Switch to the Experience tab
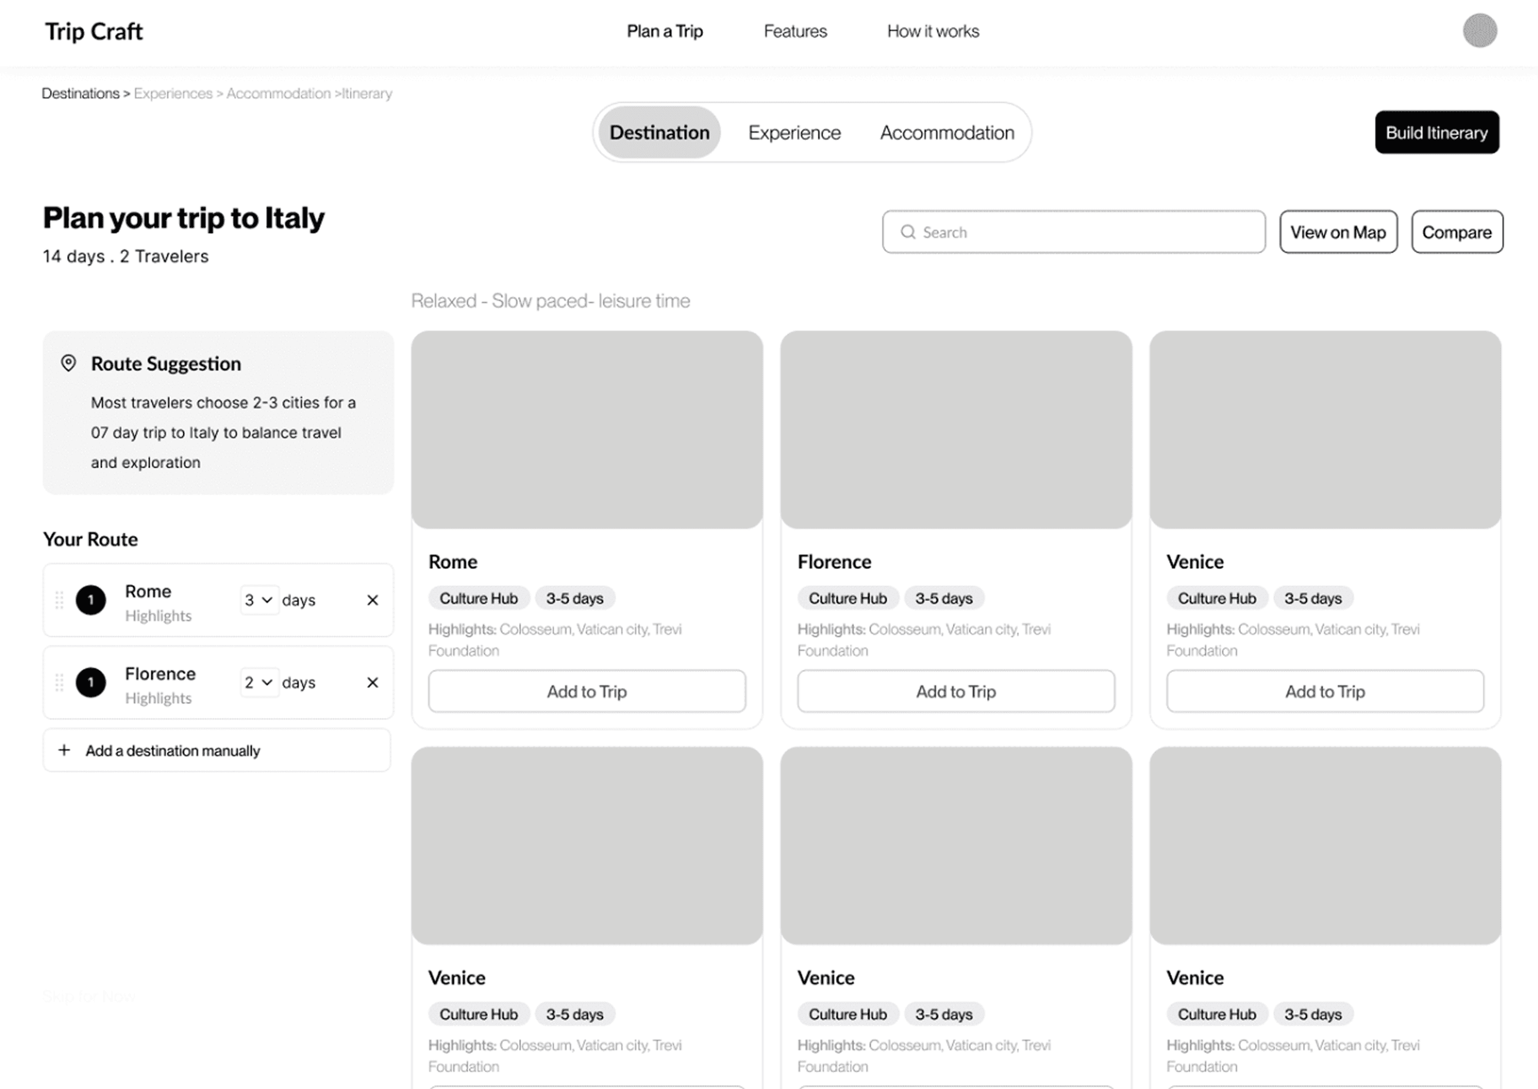1538x1089 pixels. tap(794, 133)
